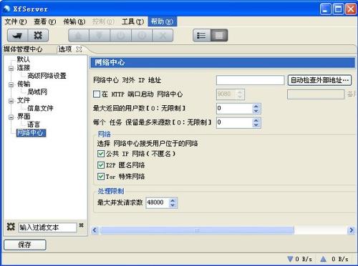Uncheck 公共 IP 网络 (不匿名) option
This screenshot has width=358, height=266.
pyautogui.click(x=101, y=154)
